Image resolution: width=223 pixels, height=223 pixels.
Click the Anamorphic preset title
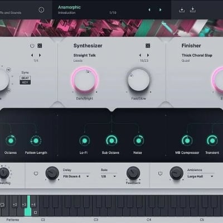tap(69, 7)
